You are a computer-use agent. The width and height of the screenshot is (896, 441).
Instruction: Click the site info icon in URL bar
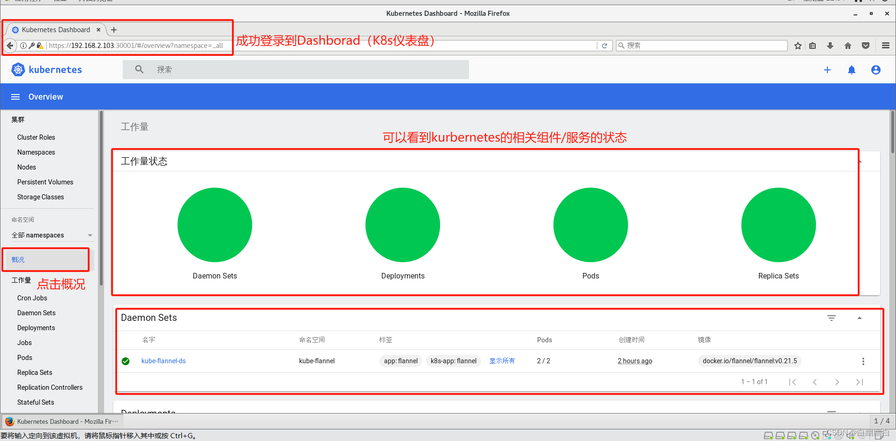click(23, 46)
